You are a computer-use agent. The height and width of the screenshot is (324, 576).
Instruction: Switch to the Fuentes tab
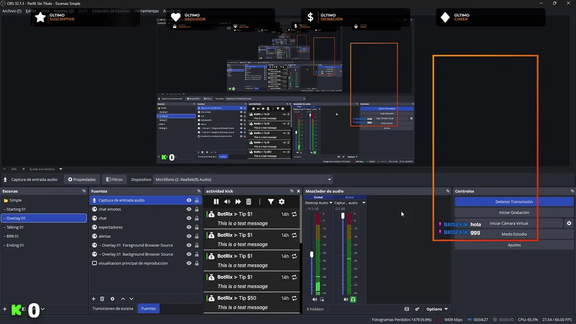[148, 309]
